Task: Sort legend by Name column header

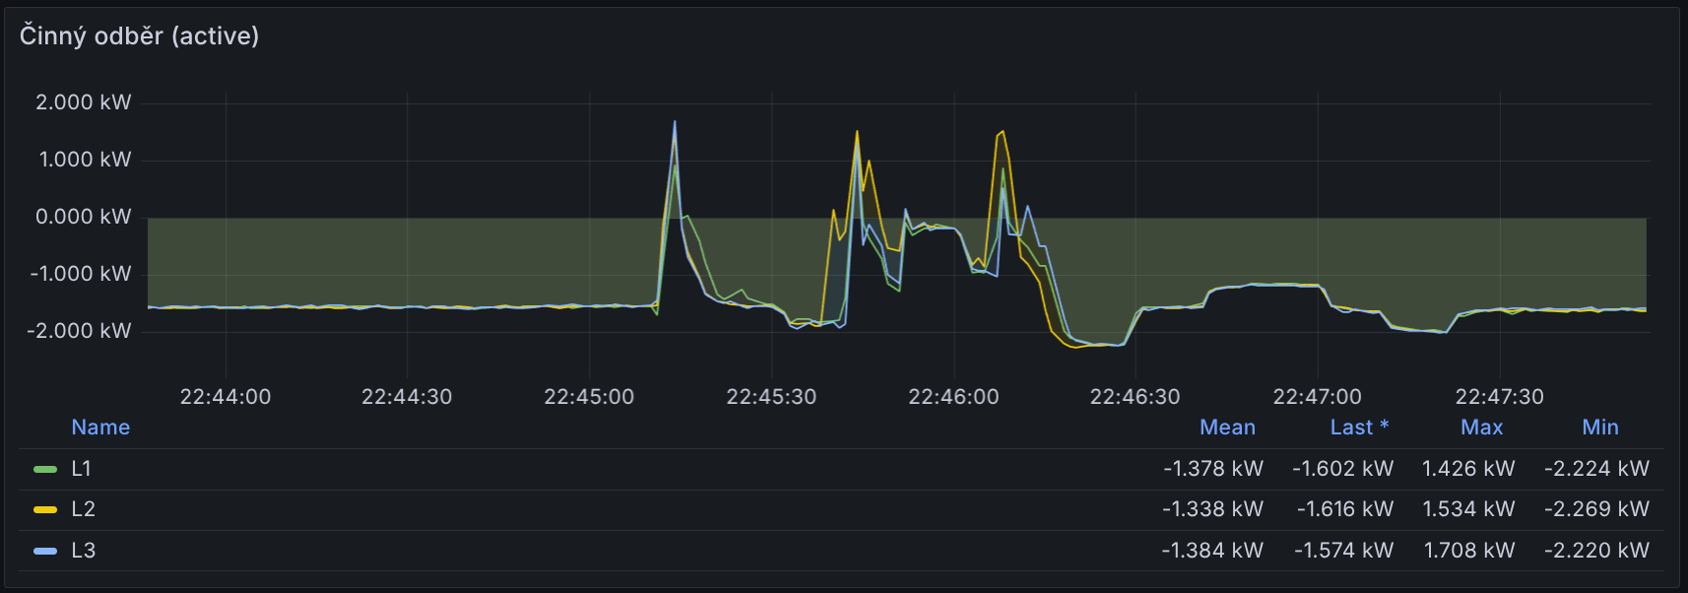Action: (x=100, y=428)
